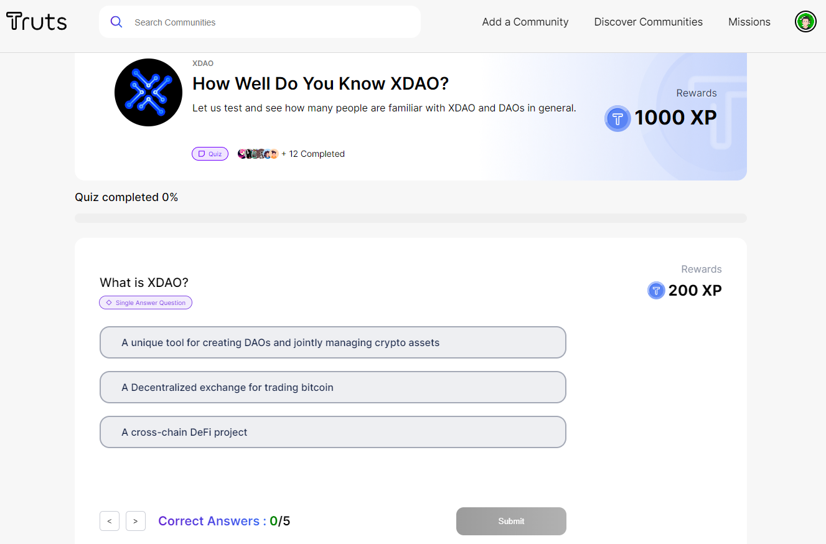The height and width of the screenshot is (544, 826).
Task: Select "A Decentralized exchange for trading bitcoin"
Action: 332,387
